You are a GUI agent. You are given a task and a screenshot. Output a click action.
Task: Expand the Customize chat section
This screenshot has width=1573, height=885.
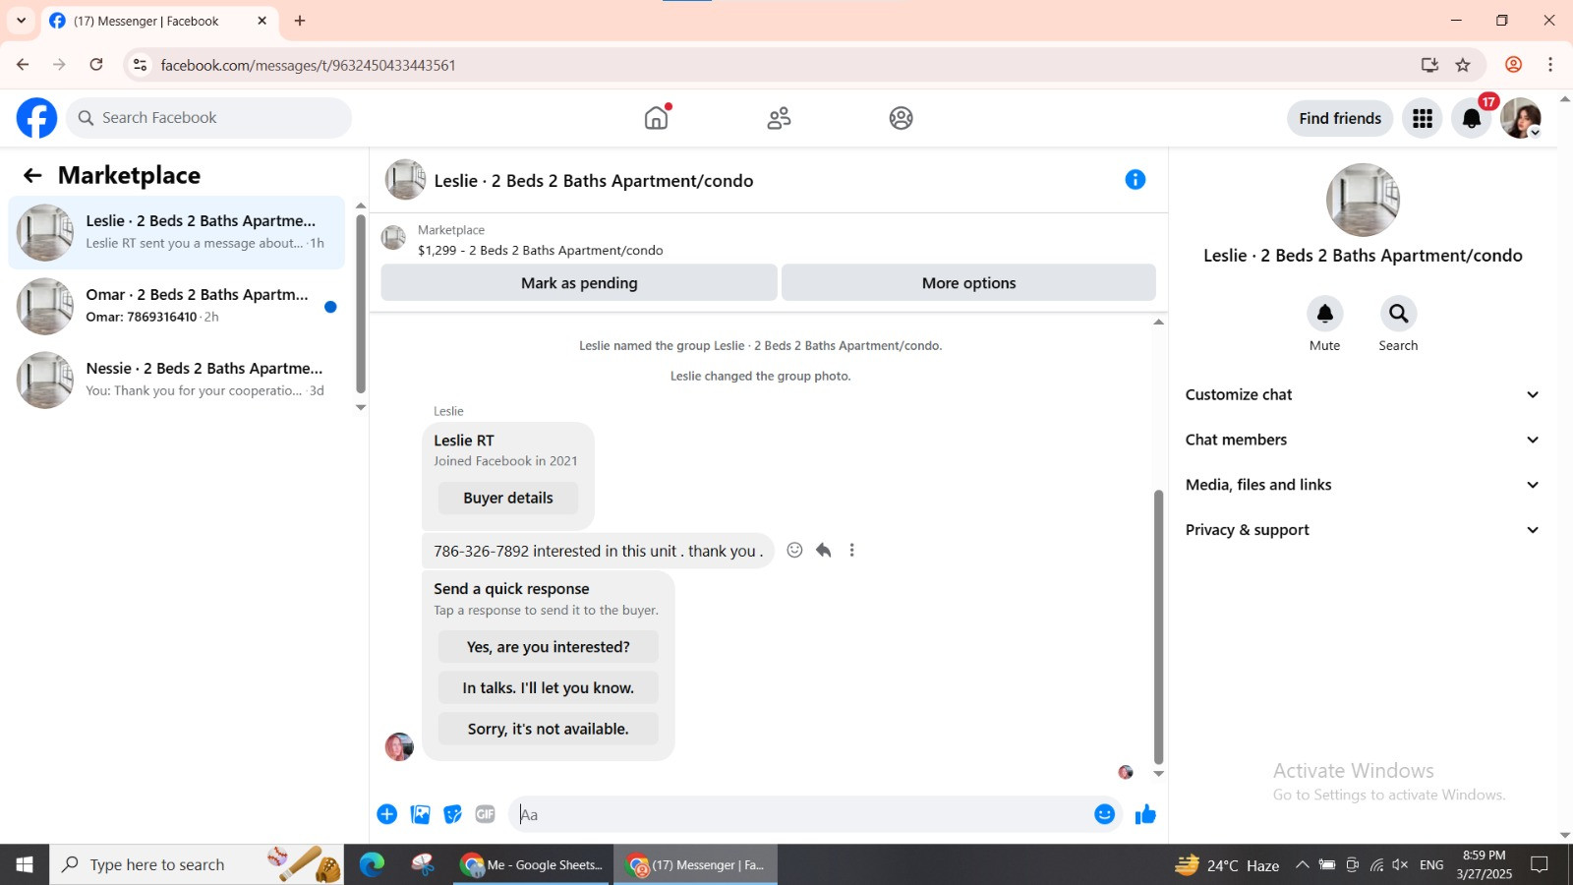pos(1363,395)
